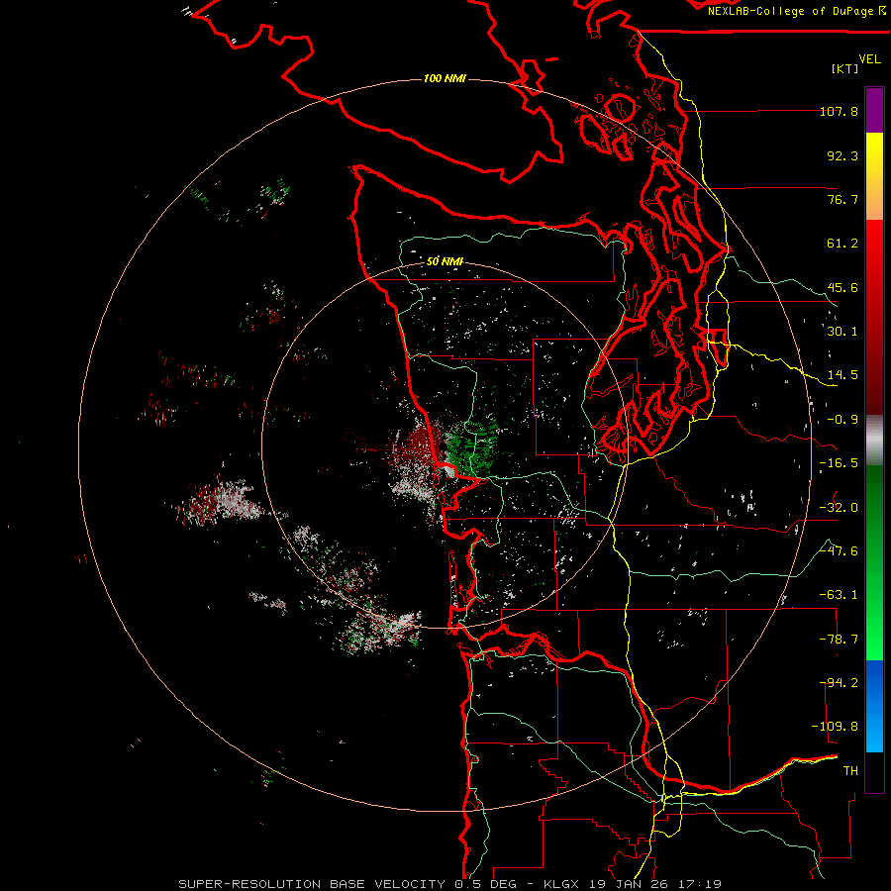Click the 45.6 legend value

click(x=842, y=287)
